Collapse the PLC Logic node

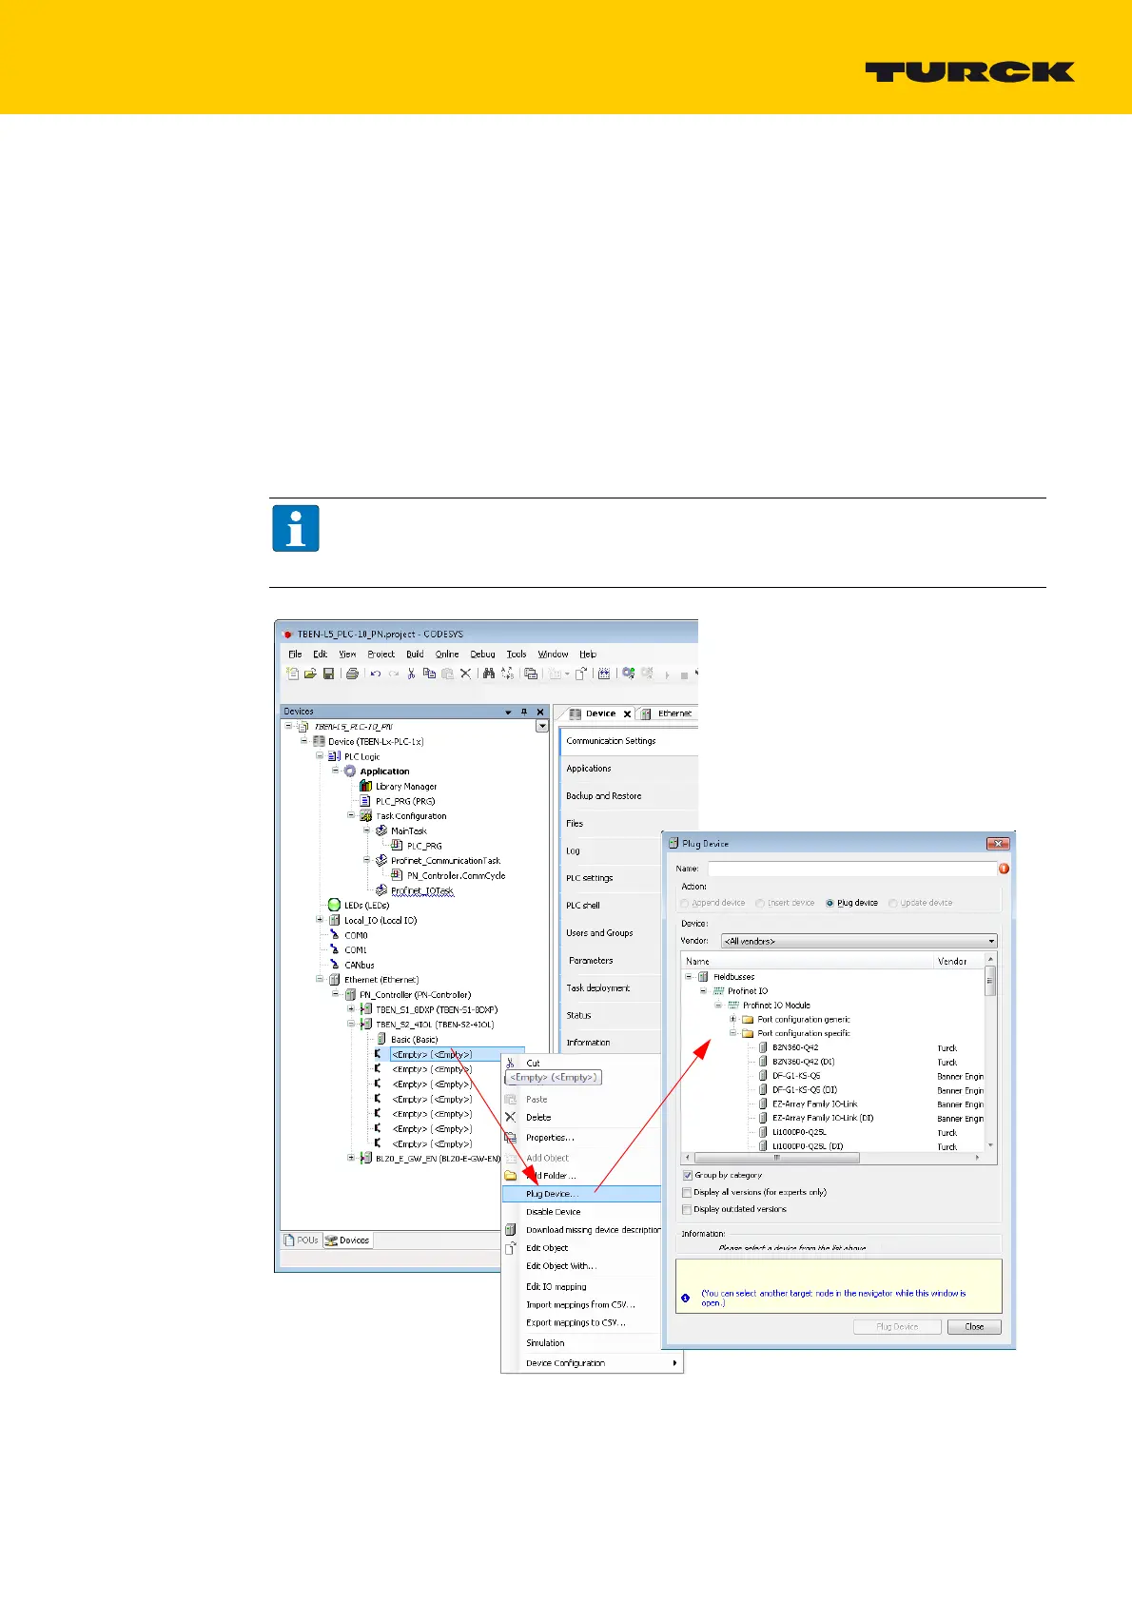(320, 756)
